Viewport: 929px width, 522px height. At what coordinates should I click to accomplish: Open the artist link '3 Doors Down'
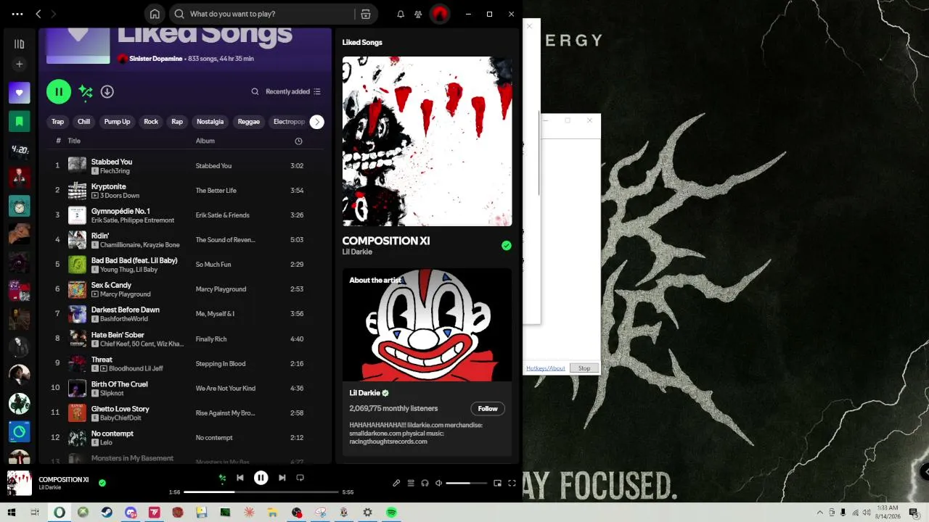120,196
